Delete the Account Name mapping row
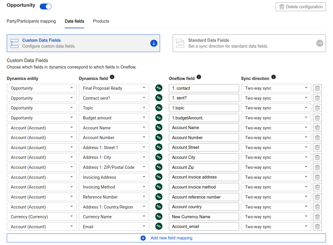This screenshot has height=245, width=333. tap(317, 128)
